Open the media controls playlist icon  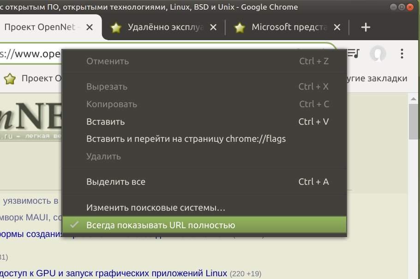point(354,54)
